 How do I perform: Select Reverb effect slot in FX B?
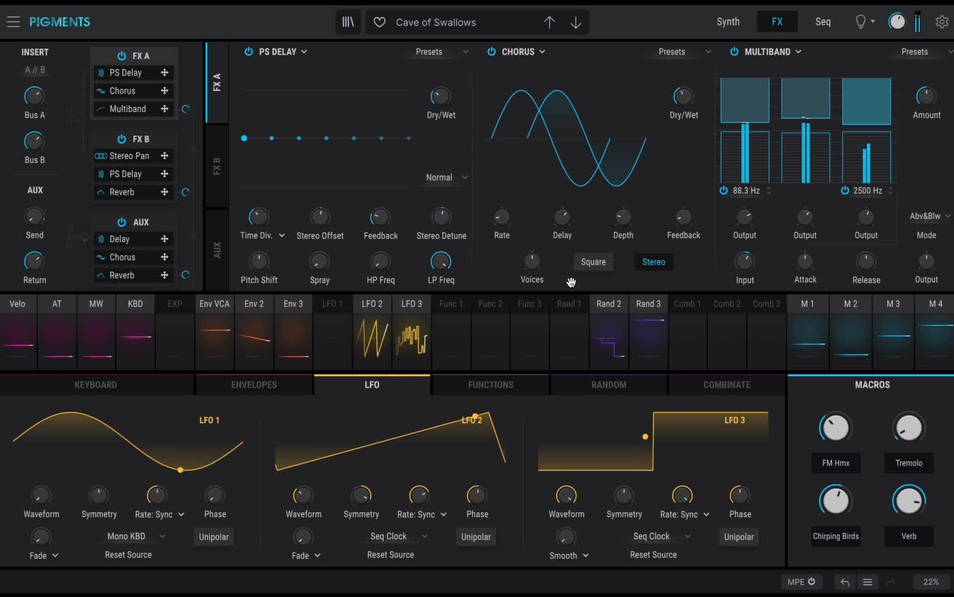pos(133,192)
